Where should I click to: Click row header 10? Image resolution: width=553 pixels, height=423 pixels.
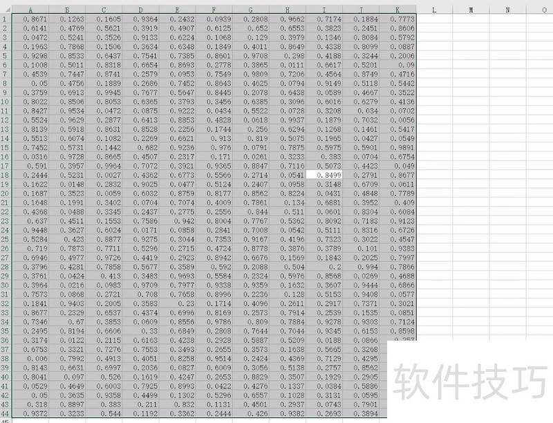click(x=6, y=102)
